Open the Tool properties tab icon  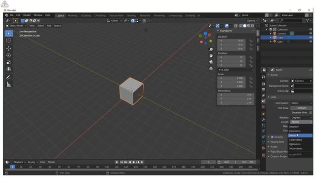263,77
